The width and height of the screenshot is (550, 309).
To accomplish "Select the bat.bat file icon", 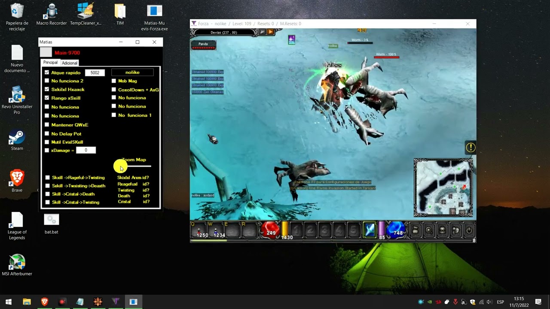I will [x=51, y=224].
